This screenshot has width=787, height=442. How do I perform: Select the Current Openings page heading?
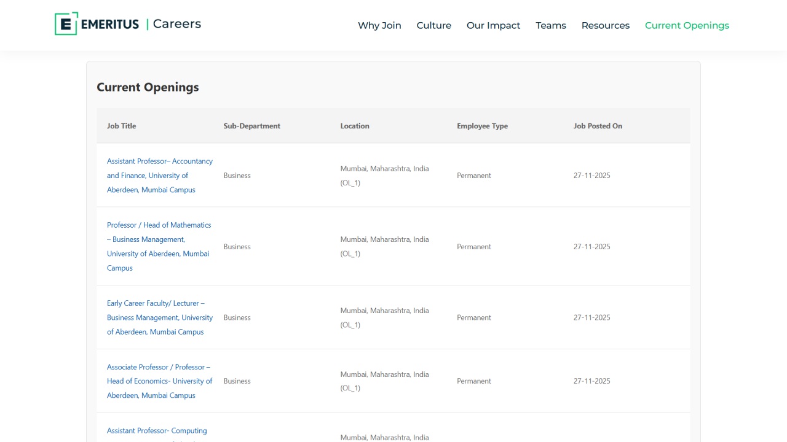[x=148, y=87]
